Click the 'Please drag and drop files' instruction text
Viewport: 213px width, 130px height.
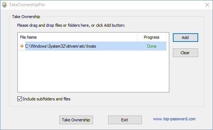tap(71, 25)
